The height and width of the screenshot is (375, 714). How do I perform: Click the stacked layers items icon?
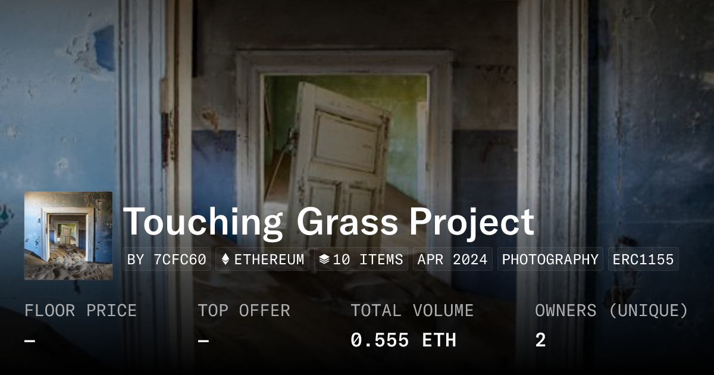coord(324,260)
